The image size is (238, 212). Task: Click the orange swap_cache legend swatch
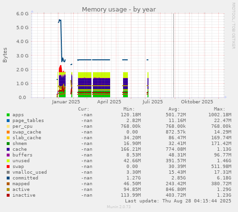[x=8, y=132]
